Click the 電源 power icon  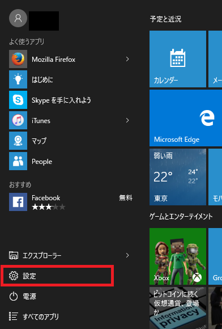pyautogui.click(x=14, y=297)
